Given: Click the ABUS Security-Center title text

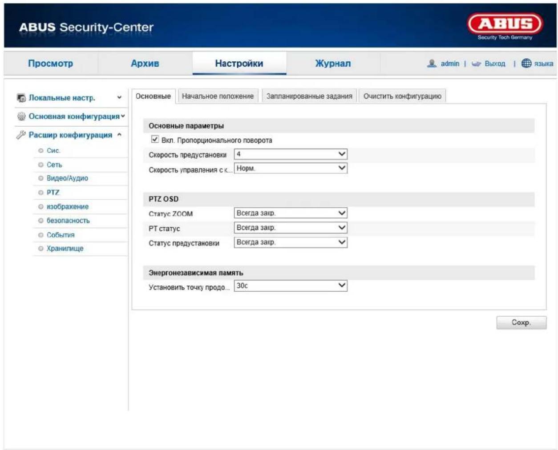Looking at the screenshot, I should 86,27.
